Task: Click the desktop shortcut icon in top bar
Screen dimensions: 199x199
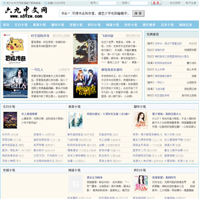Action: [4, 3]
